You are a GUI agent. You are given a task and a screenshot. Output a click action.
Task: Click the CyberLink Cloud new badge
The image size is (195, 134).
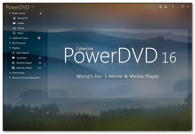[39, 38]
